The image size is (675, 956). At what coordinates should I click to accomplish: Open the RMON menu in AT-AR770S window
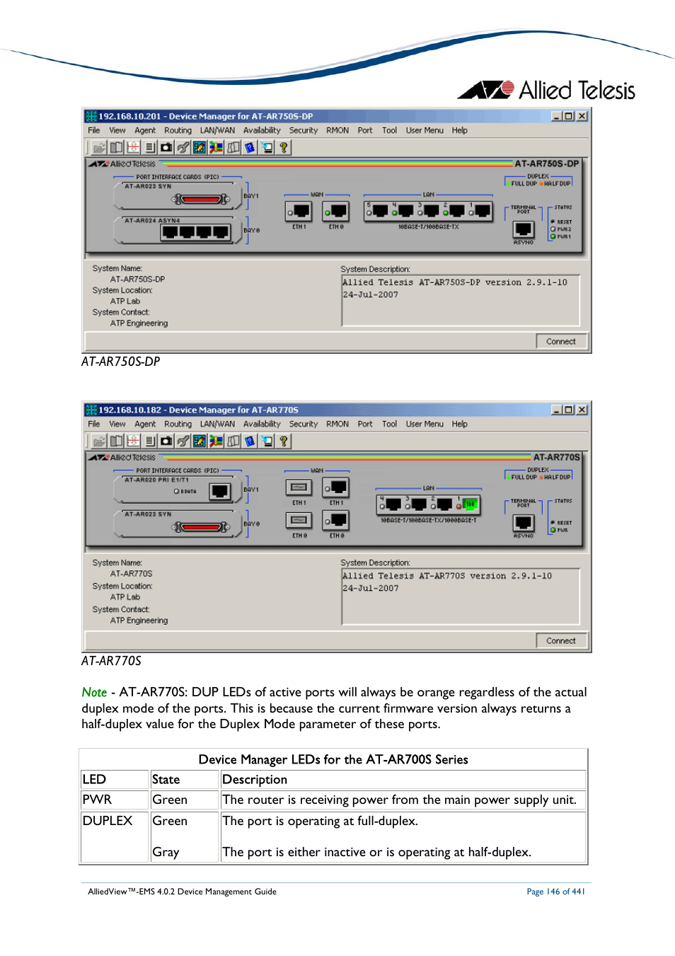point(337,424)
